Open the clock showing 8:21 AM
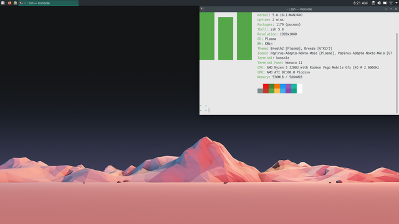 point(360,3)
